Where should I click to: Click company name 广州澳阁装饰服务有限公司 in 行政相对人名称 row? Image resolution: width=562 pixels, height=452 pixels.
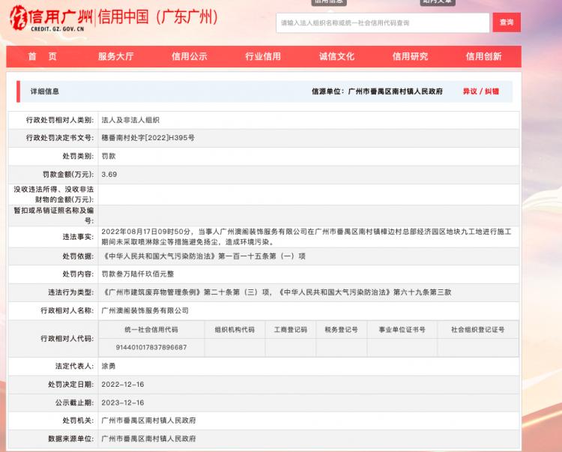click(145, 310)
